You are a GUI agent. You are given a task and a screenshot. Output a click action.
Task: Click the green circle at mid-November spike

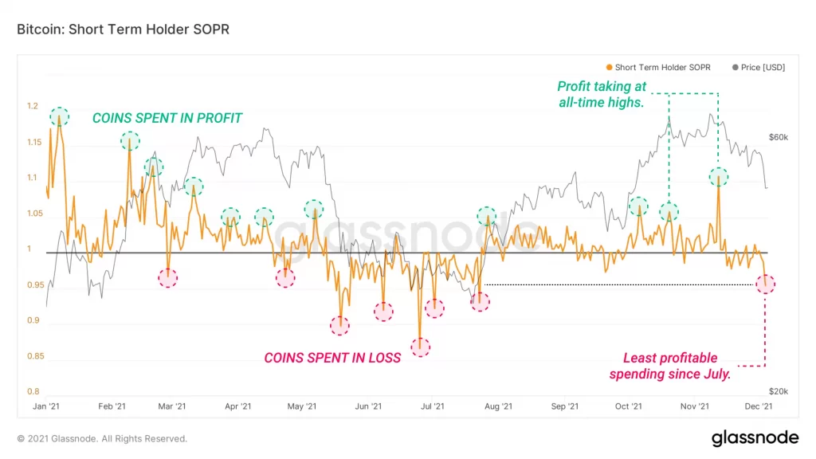(x=719, y=177)
